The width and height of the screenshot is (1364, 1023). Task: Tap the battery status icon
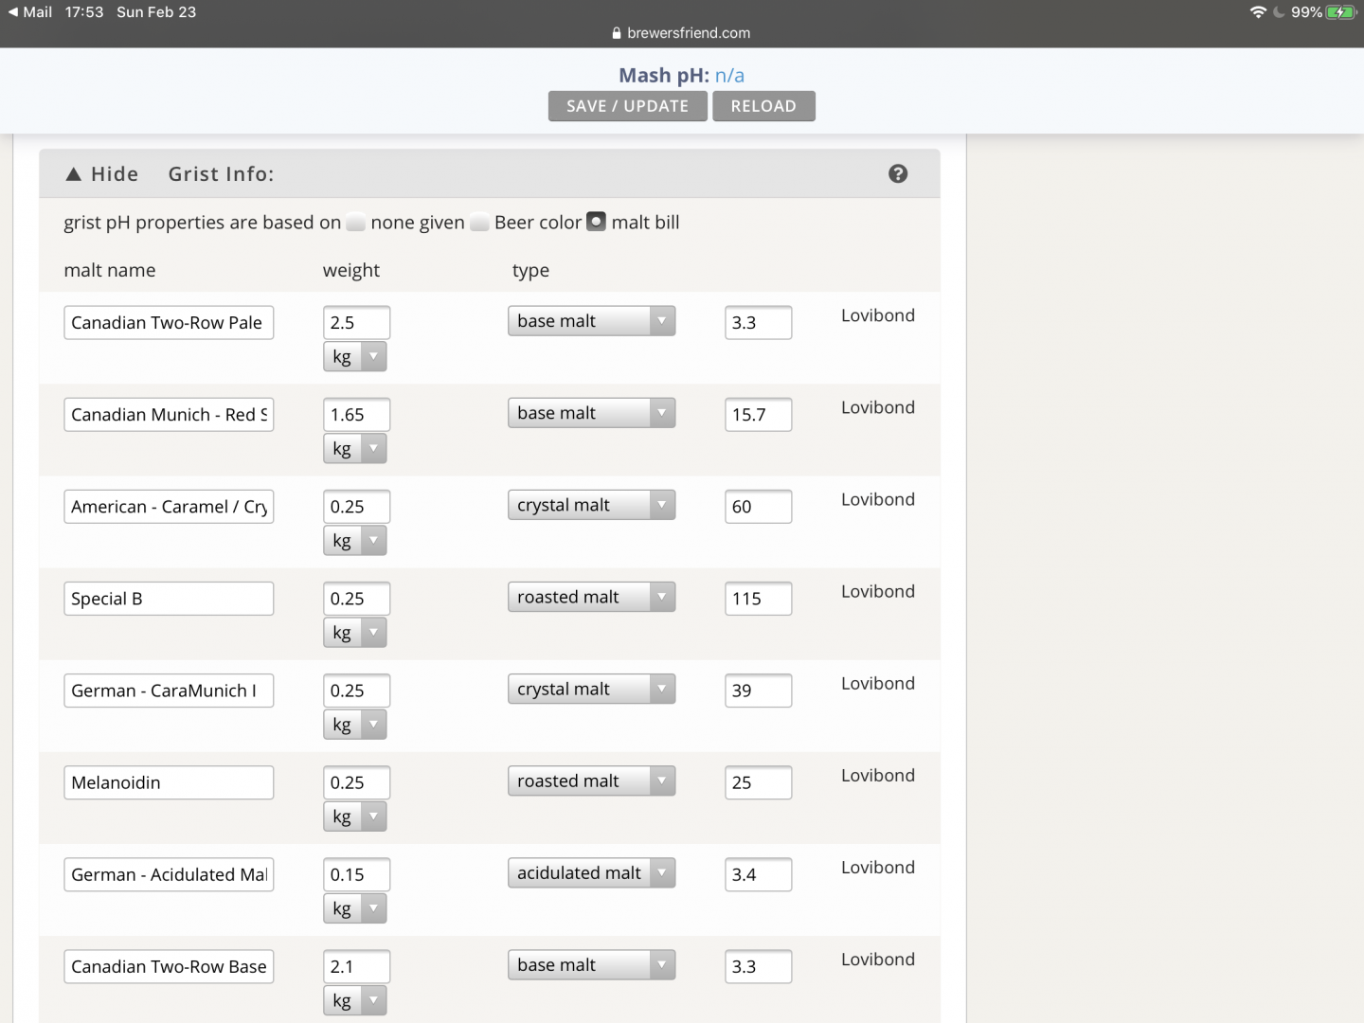[1340, 12]
